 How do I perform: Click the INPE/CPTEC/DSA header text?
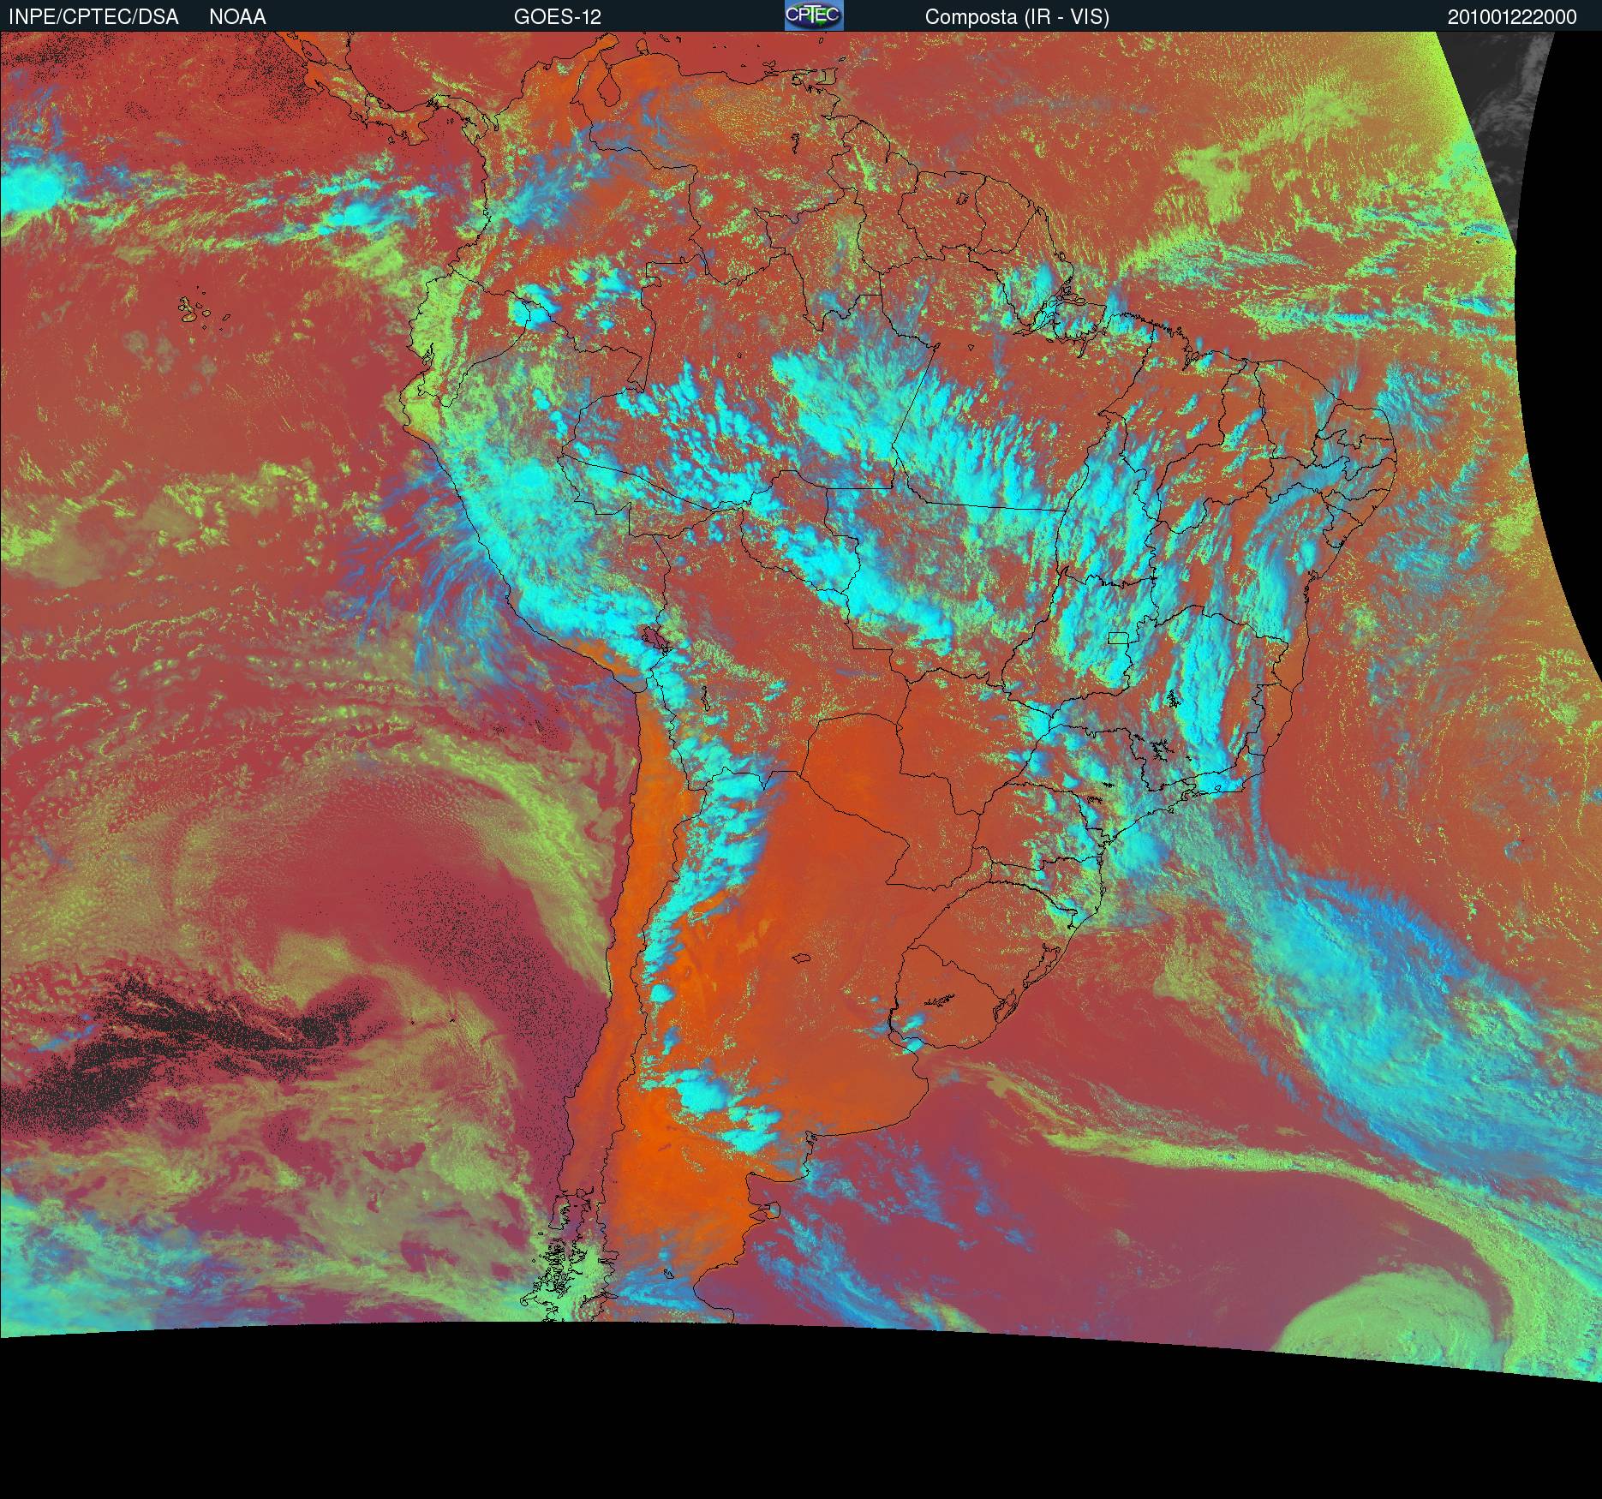[x=93, y=16]
